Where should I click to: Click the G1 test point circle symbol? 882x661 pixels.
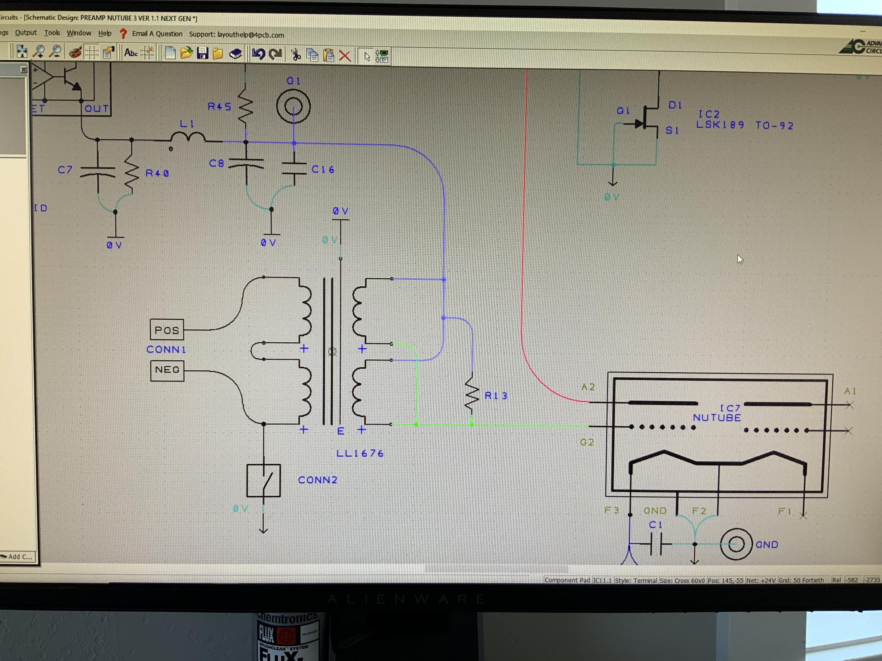click(x=293, y=106)
